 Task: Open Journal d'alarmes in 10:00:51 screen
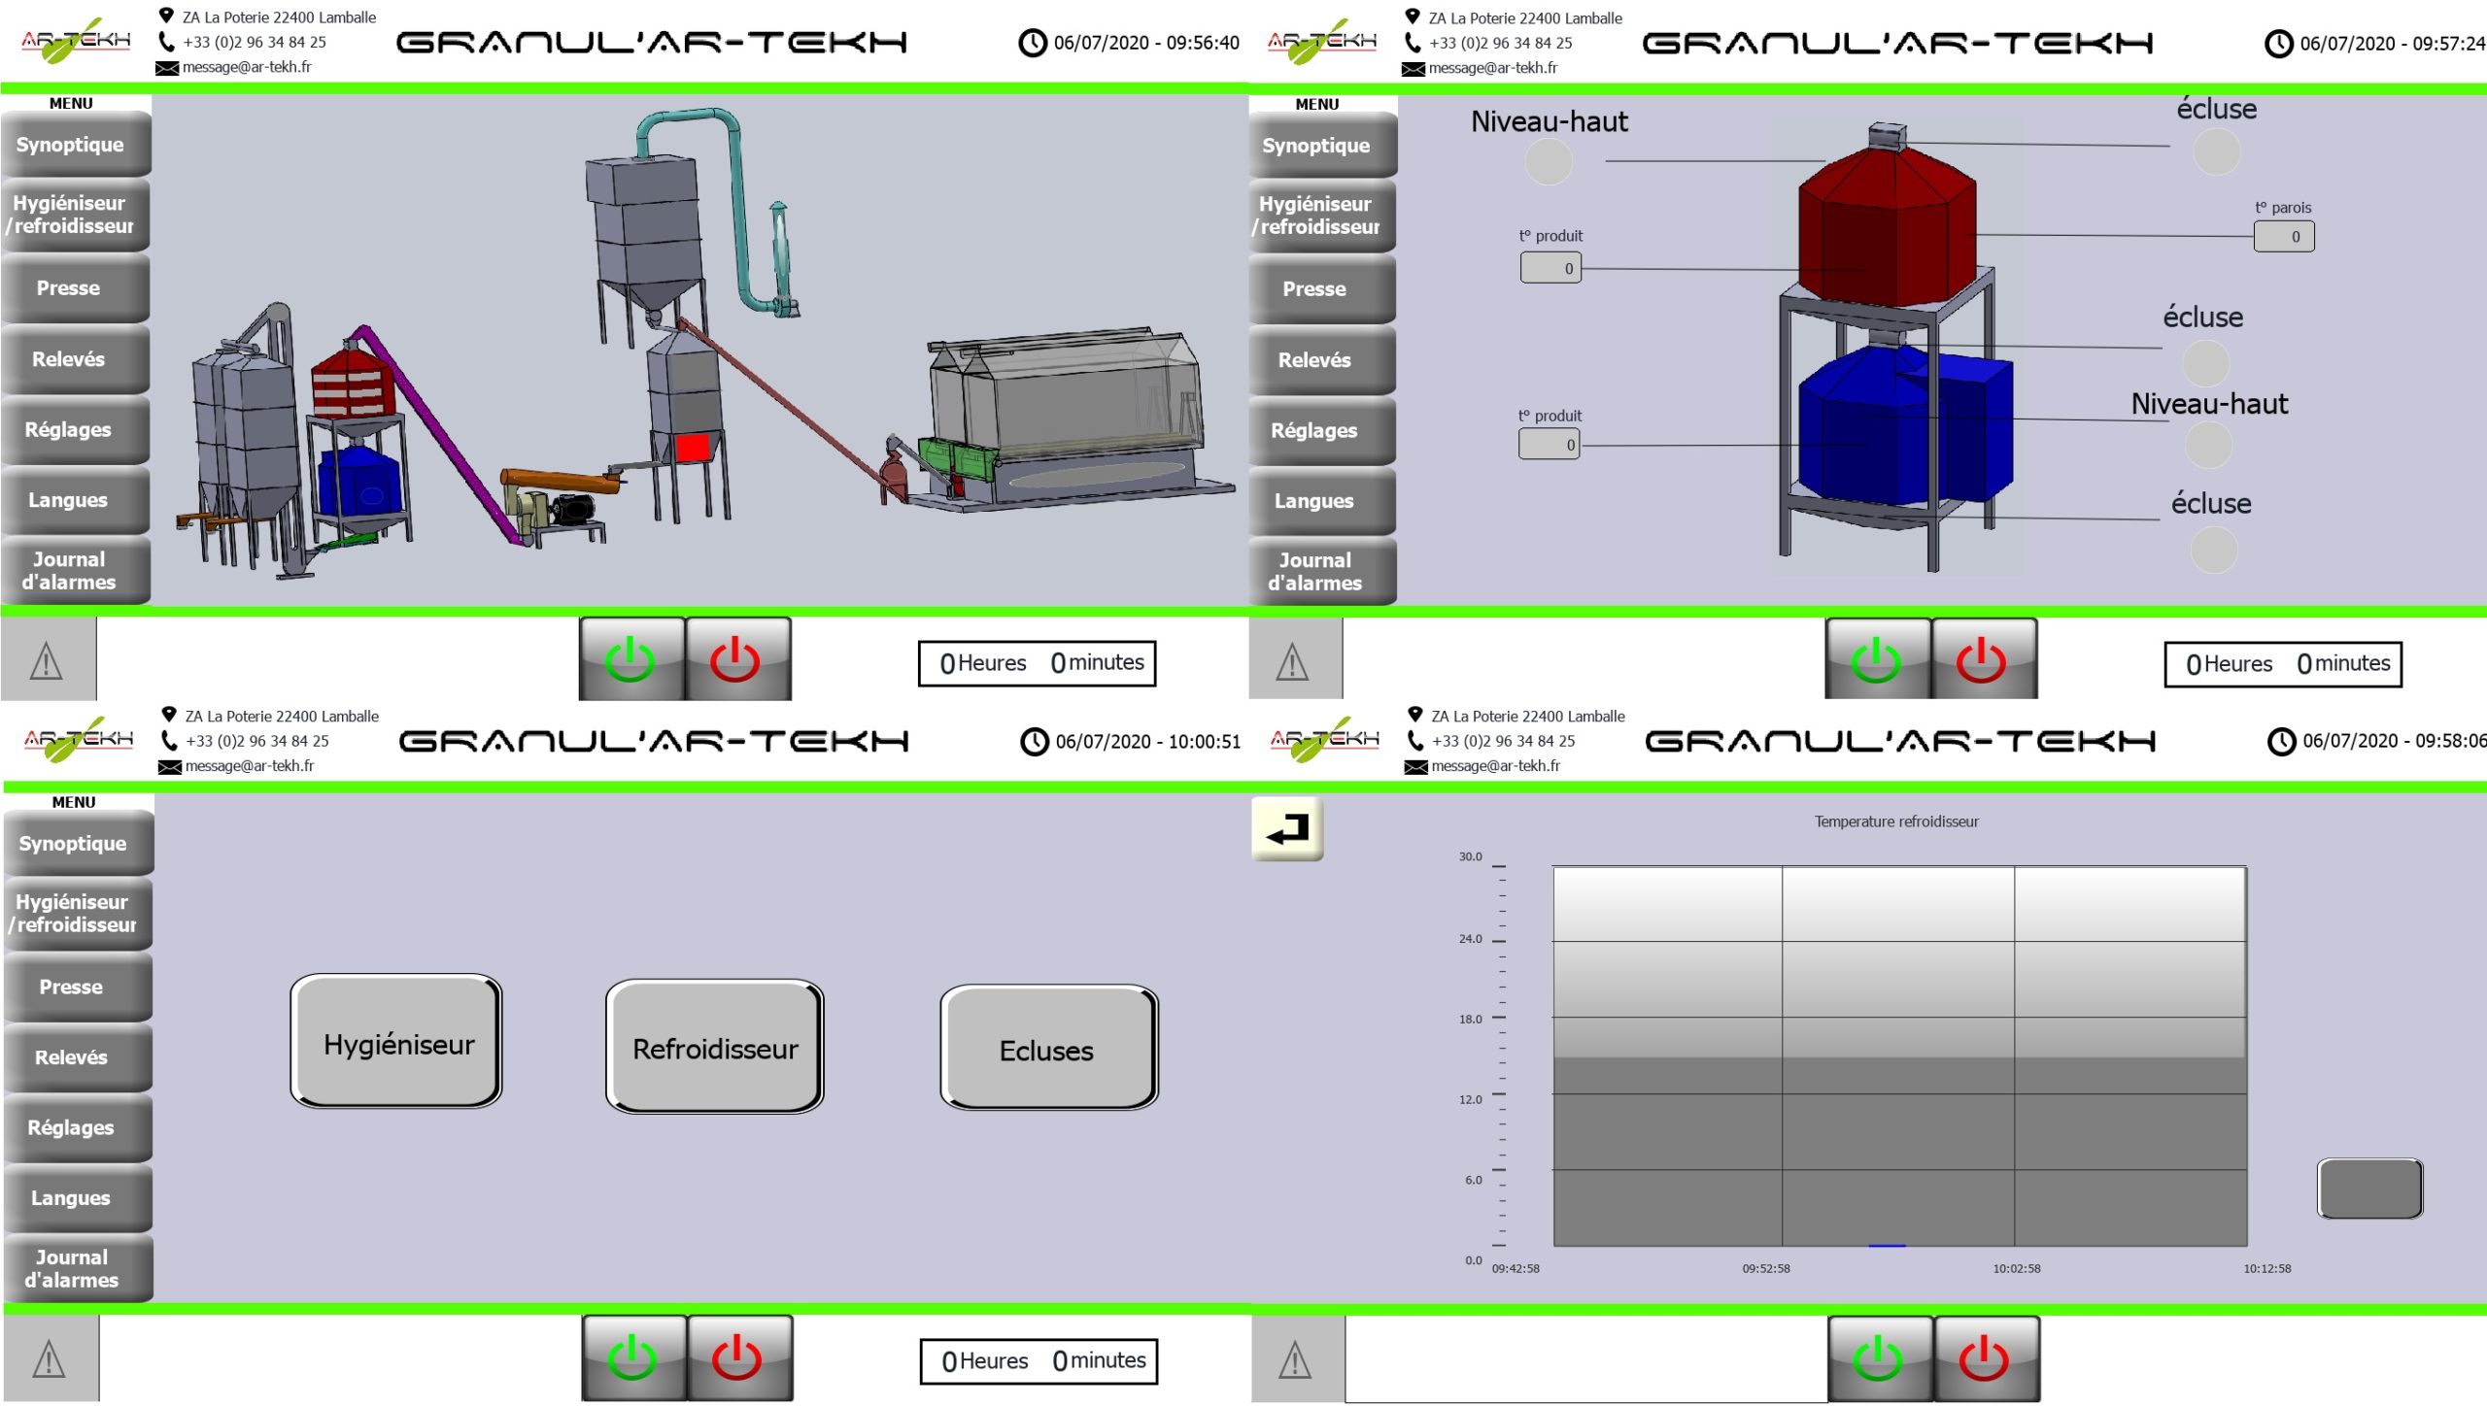(78, 1268)
